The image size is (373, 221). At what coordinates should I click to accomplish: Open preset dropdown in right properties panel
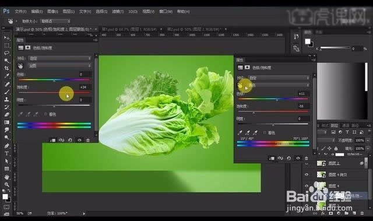point(279,78)
